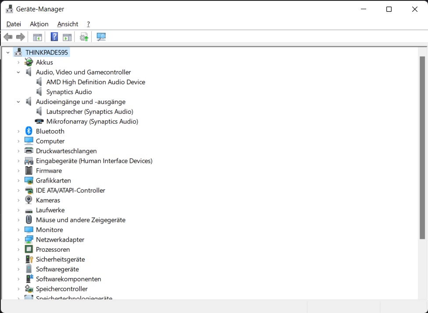Open the Ansicht menu
428x313 pixels.
(68, 24)
